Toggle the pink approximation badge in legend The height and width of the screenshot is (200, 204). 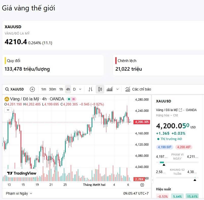(73, 99)
